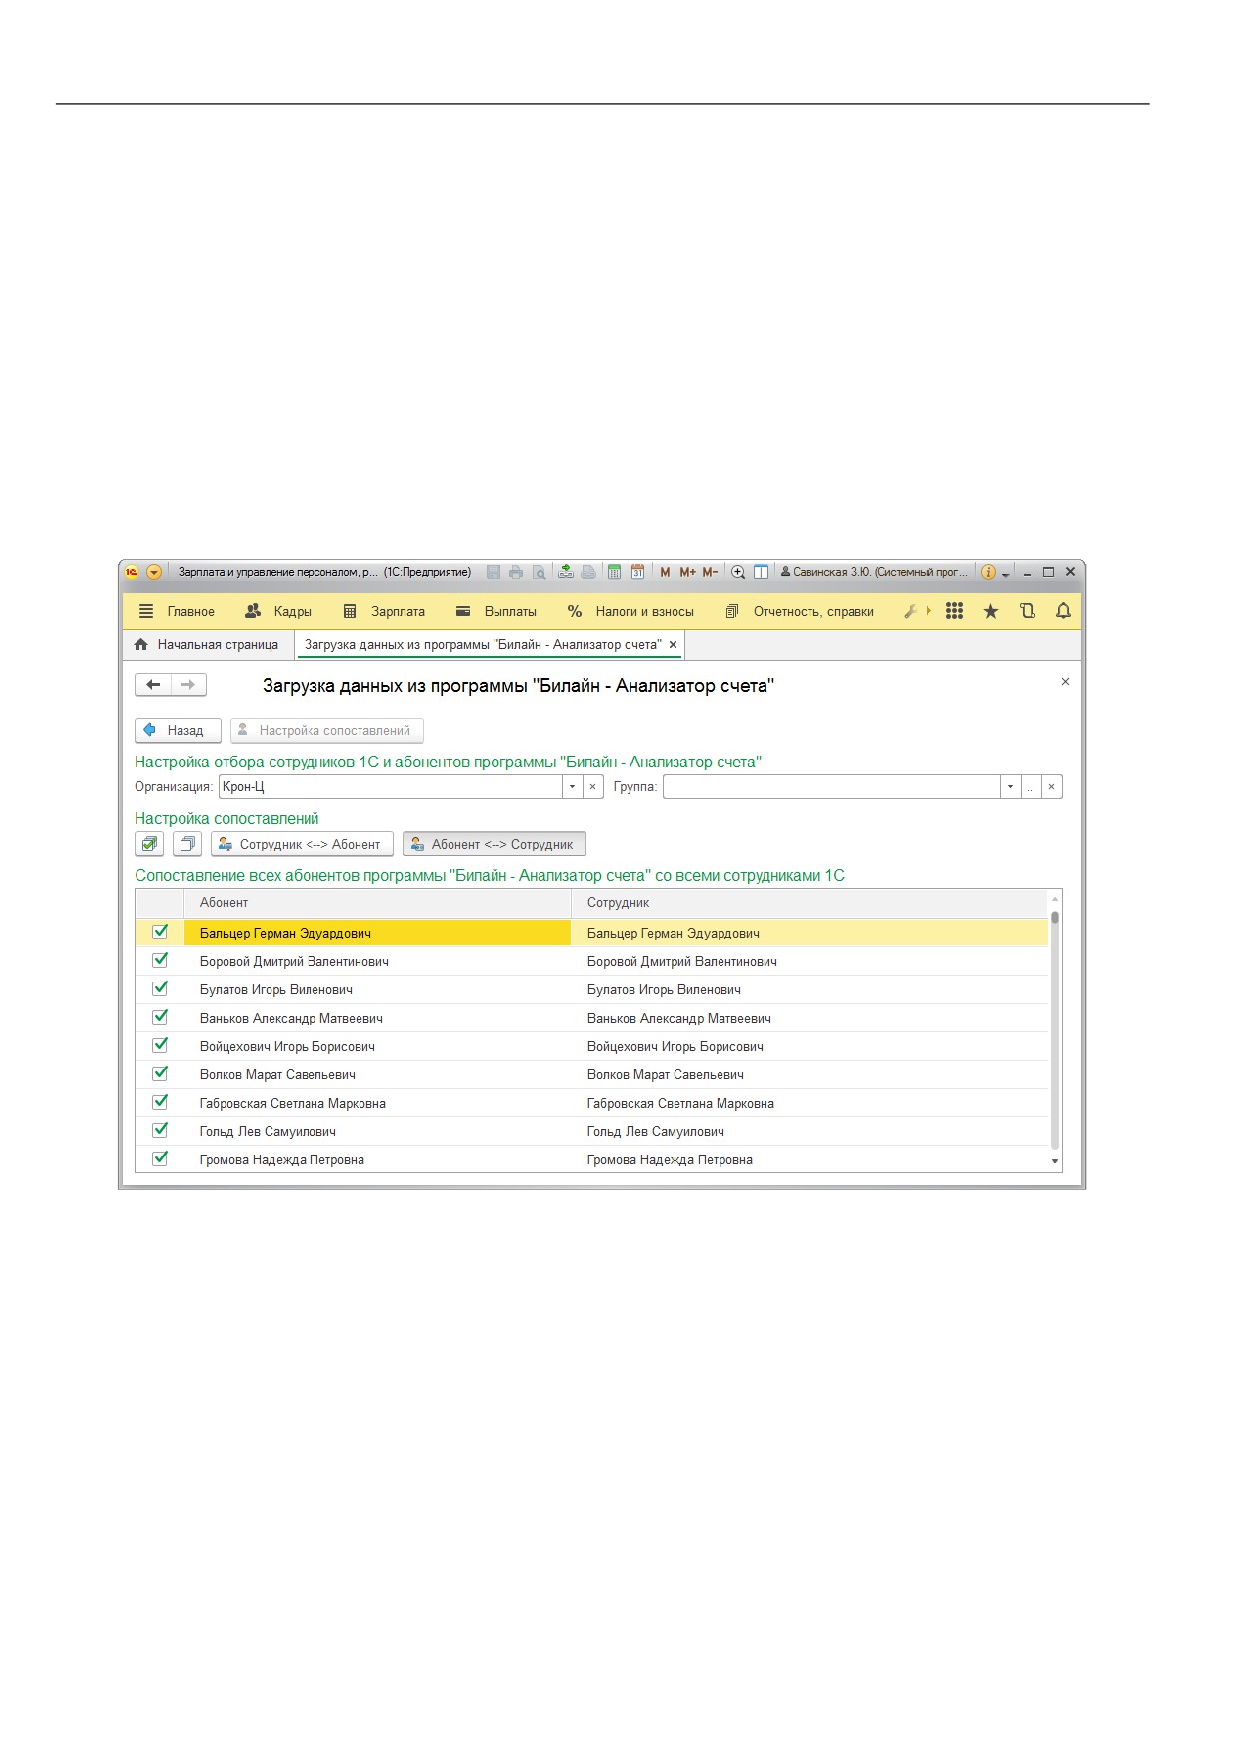Uncheck all rows with the clear-all icon

coord(188,844)
